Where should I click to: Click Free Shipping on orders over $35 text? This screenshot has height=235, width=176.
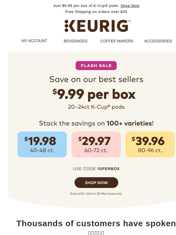tap(96, 12)
